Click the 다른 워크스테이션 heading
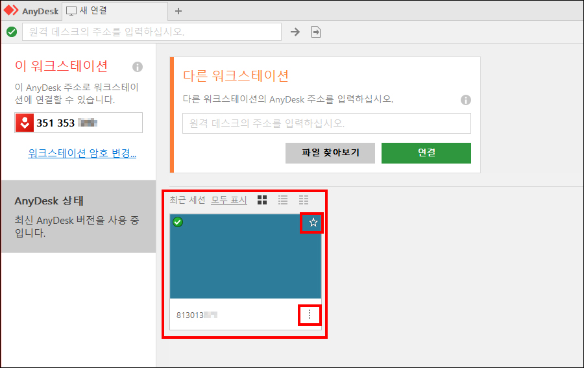Screen dimensions: 584x368 (236, 75)
